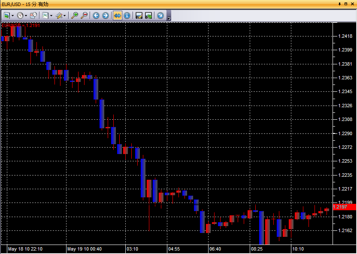Open the blue info icon
The image size is (357, 254).
127,15
